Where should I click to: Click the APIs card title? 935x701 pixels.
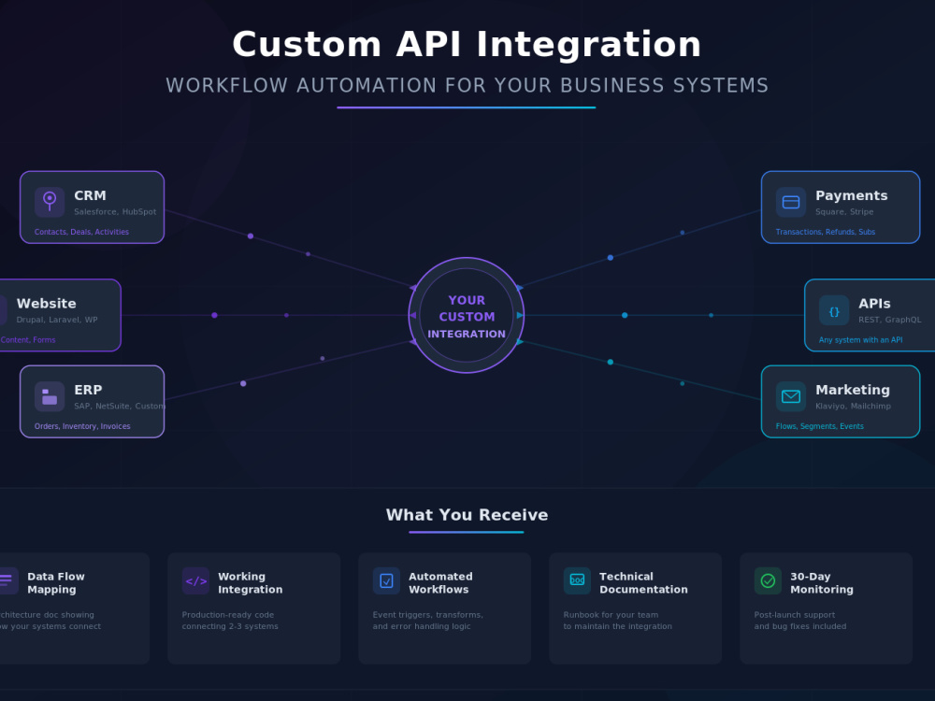[x=874, y=304]
